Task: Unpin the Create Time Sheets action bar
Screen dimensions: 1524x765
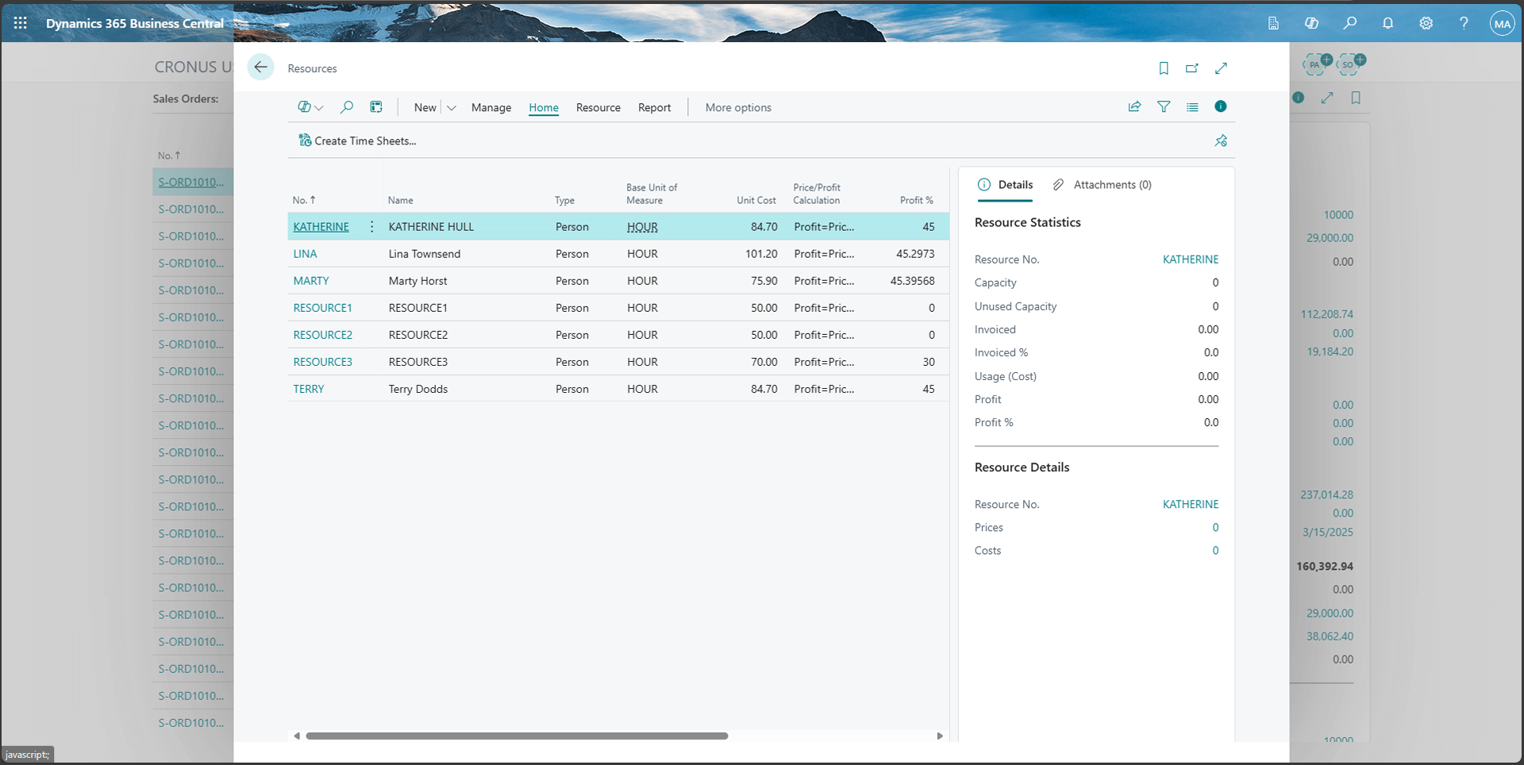Action: coord(1221,140)
